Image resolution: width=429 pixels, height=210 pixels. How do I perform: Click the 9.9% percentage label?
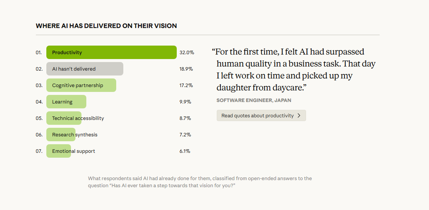(x=185, y=102)
